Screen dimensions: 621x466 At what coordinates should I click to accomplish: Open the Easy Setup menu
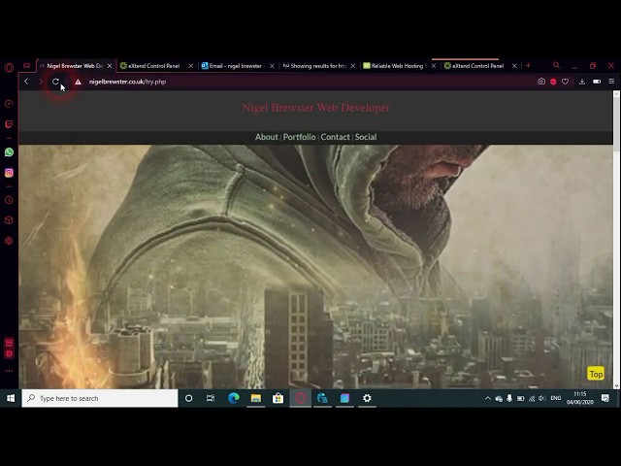point(611,82)
